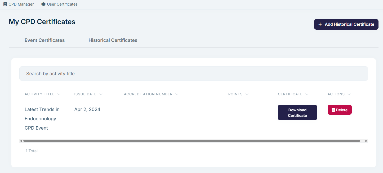Click the table scrollbar left arrow
This screenshot has width=383, height=173.
click(x=21, y=141)
